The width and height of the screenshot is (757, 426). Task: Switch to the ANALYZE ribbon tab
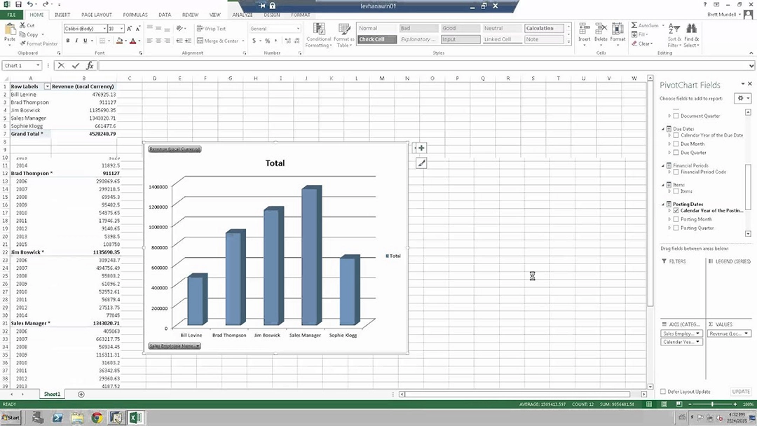pyautogui.click(x=242, y=14)
